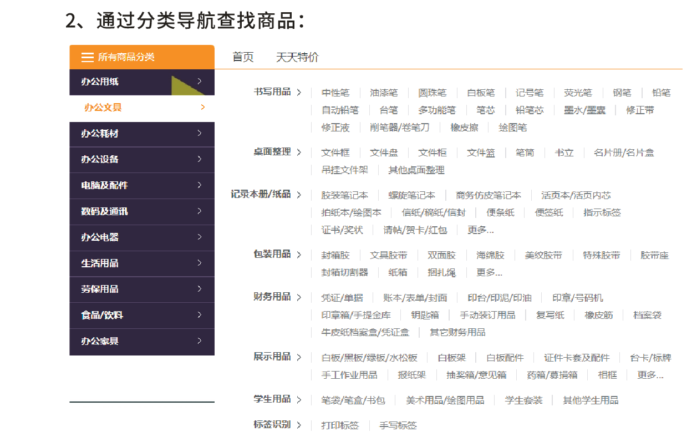Select 办公文具 in the sidebar
This screenshot has height=442, width=697.
click(x=103, y=108)
